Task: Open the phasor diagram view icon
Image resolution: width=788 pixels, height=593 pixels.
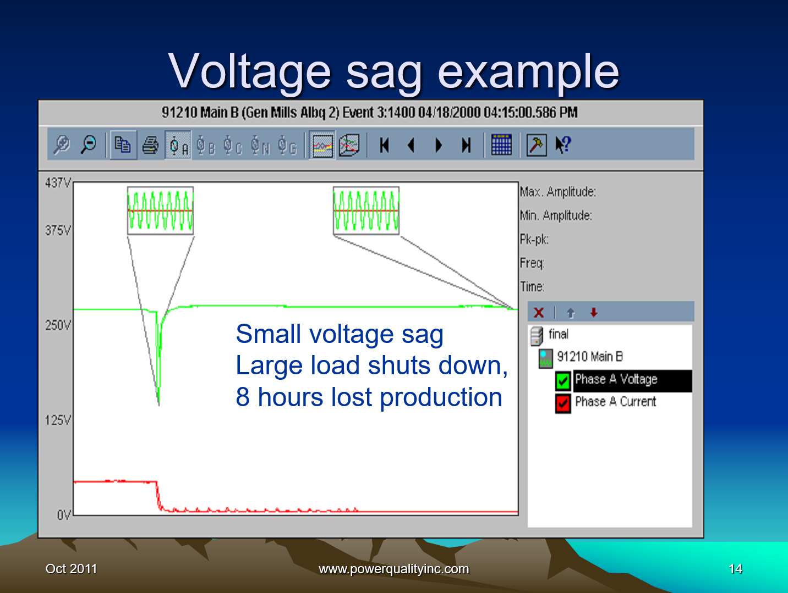Action: pos(349,145)
